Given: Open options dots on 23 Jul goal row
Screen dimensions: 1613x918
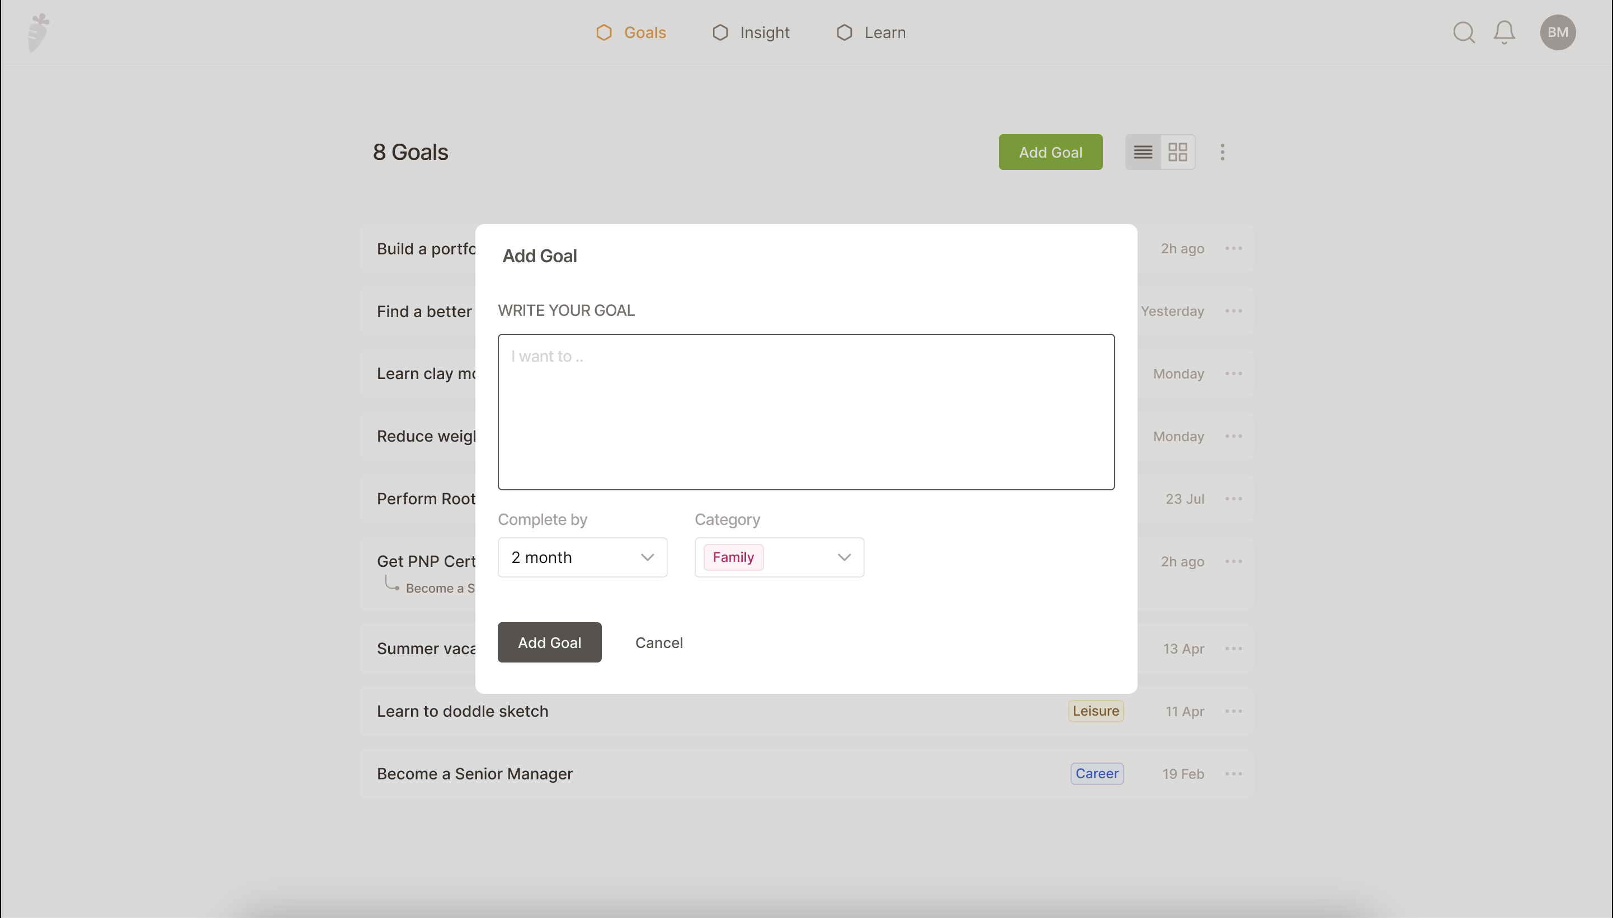Looking at the screenshot, I should tap(1233, 499).
